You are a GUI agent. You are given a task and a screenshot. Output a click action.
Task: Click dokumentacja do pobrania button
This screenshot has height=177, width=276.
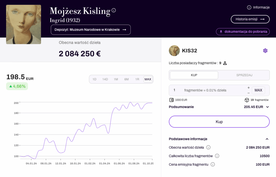[x=243, y=32]
